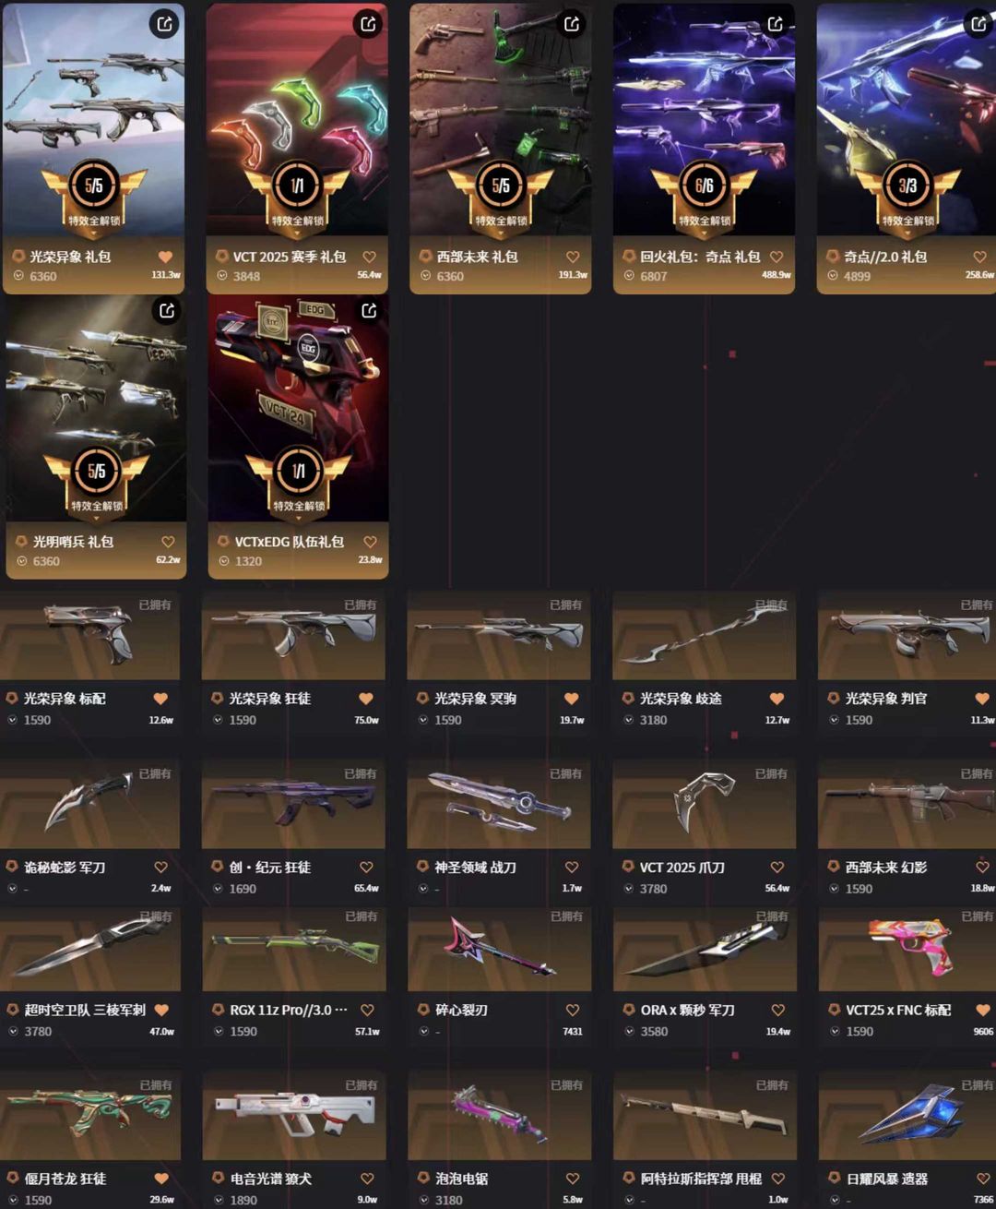Image resolution: width=996 pixels, height=1209 pixels.
Task: Click the RGX 11z Pro//3.0 skin name
Action: pyautogui.click(x=289, y=1010)
